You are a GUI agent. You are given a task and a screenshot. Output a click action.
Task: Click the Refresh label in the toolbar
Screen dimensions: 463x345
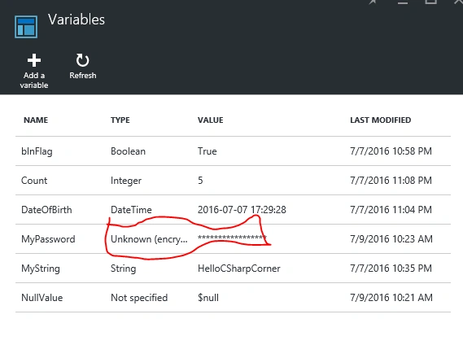[83, 76]
